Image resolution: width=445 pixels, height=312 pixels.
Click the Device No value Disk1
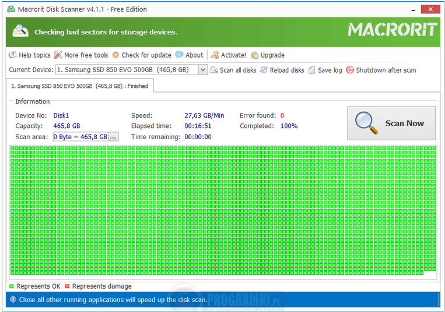[x=61, y=115]
